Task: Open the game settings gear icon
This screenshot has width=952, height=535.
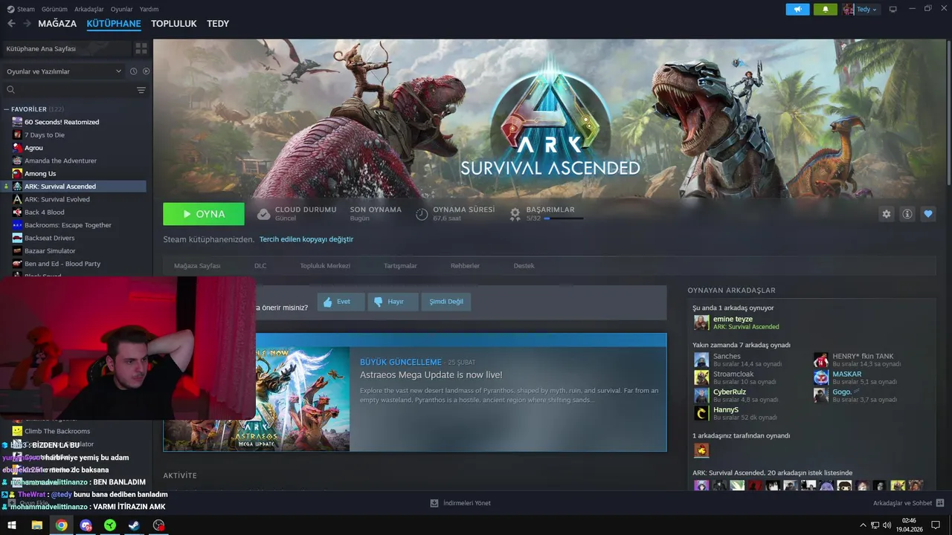Action: click(886, 214)
